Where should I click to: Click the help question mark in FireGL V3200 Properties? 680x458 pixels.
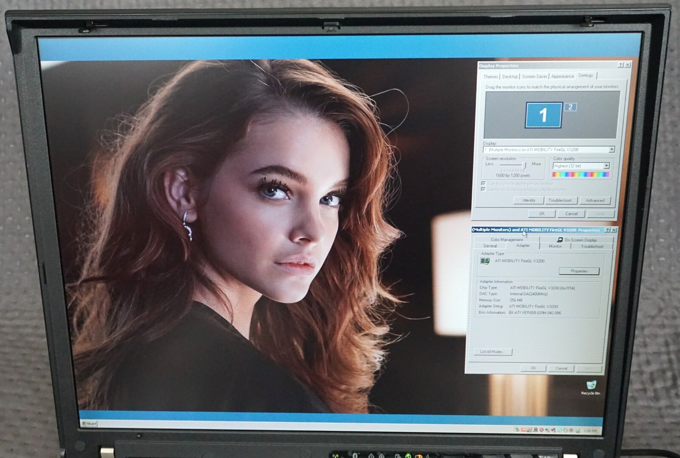pos(607,230)
